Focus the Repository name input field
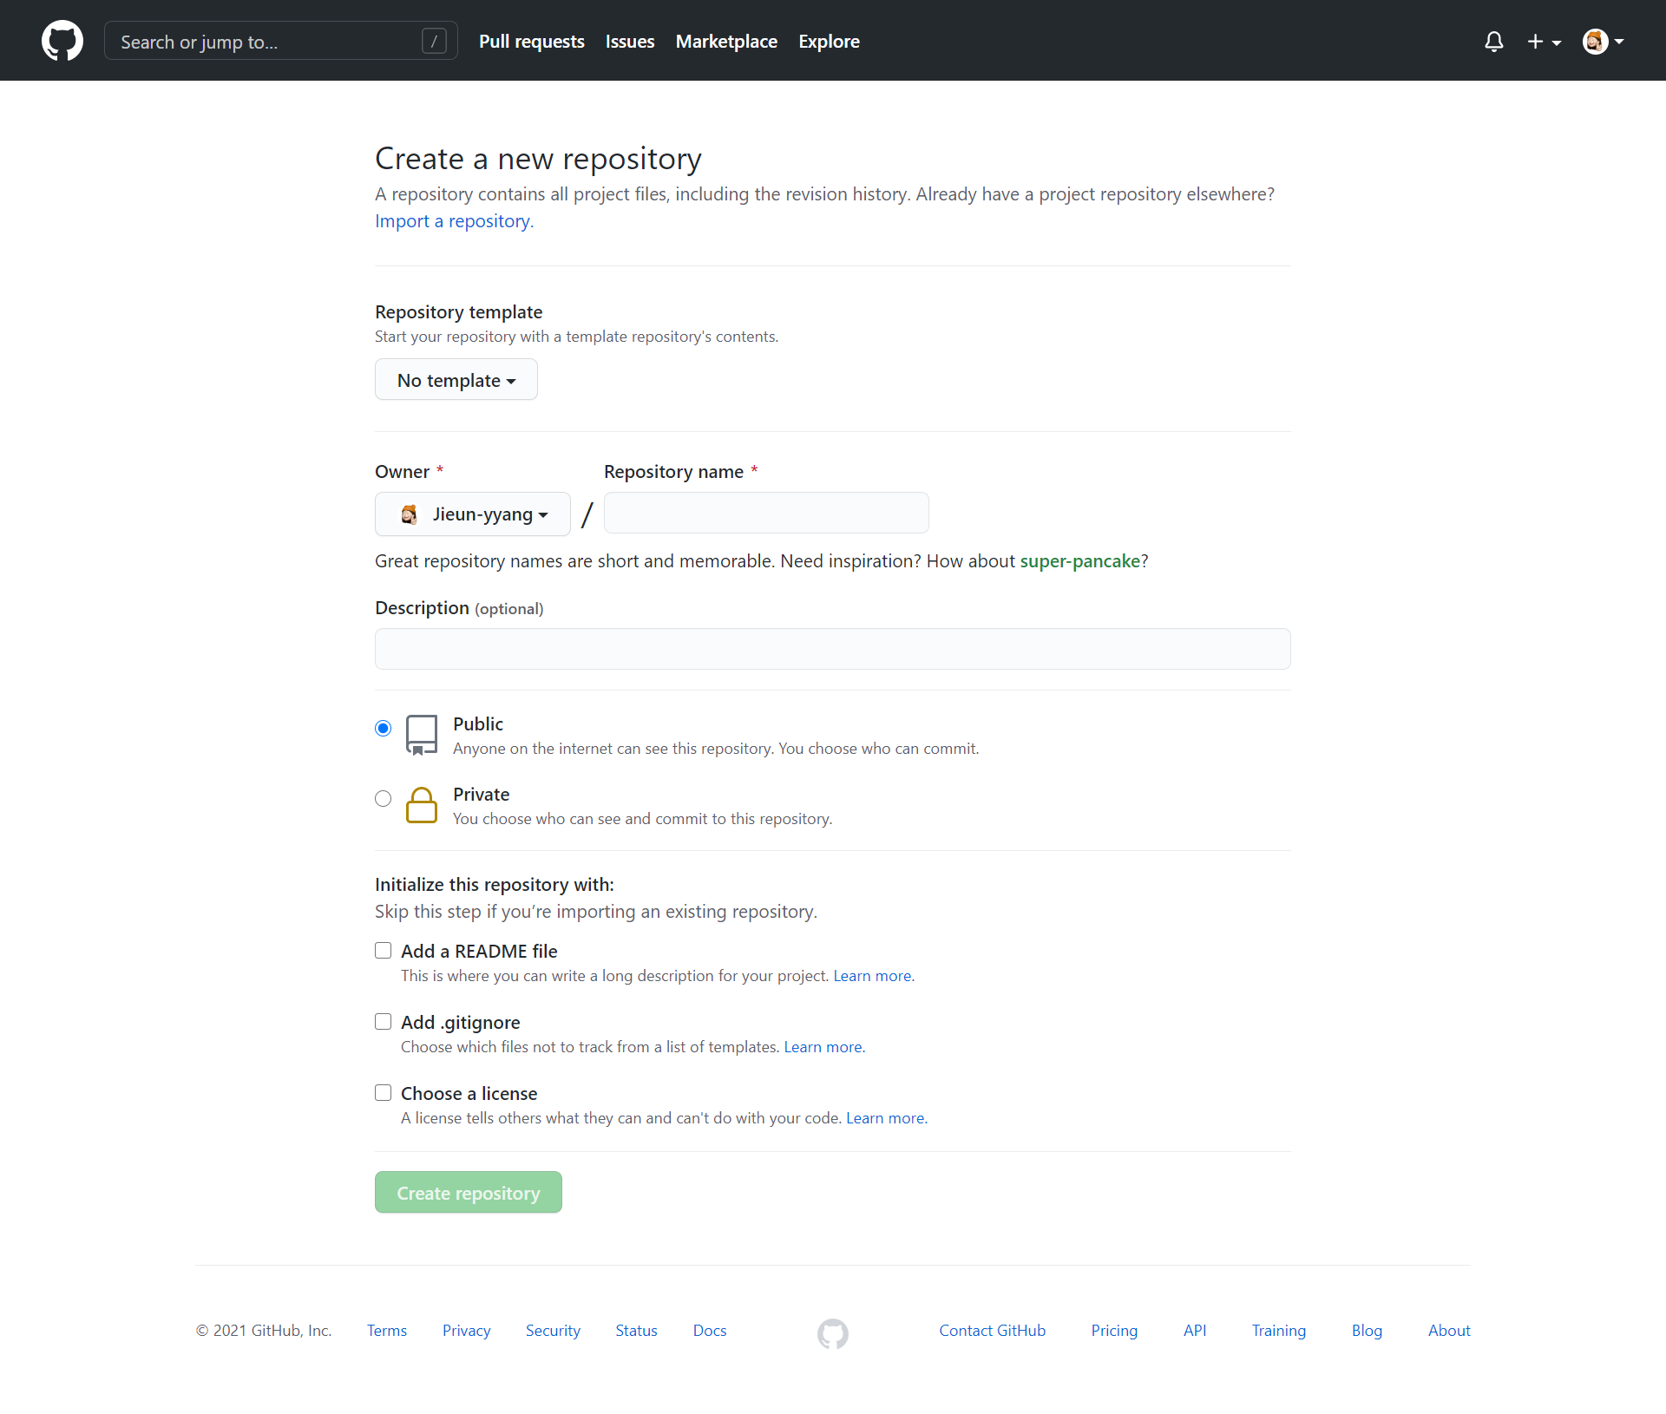 (x=766, y=513)
